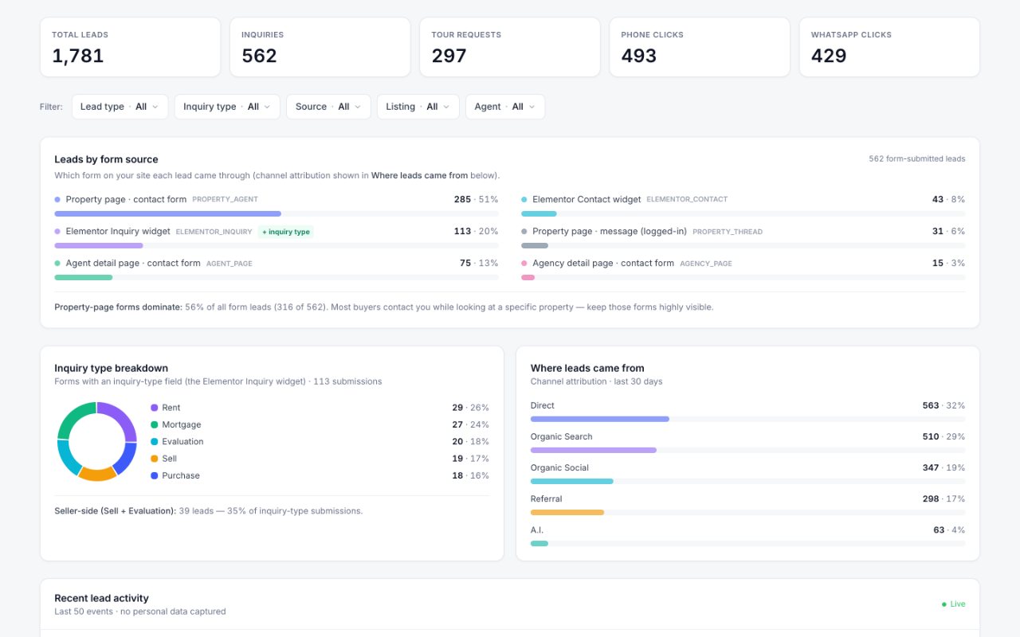Click the Agency detail page pink dot
The height and width of the screenshot is (637, 1020).
pos(524,264)
